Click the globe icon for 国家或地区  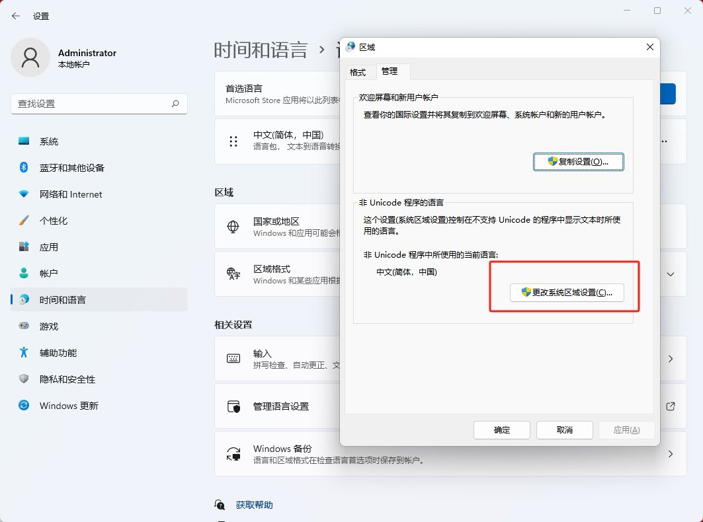(233, 227)
